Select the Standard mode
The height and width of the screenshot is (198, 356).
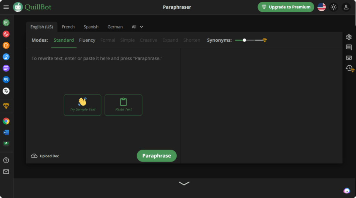pyautogui.click(x=64, y=40)
